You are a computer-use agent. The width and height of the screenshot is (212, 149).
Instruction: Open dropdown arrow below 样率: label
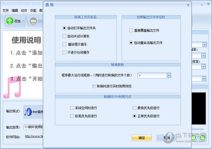[x=204, y=67]
